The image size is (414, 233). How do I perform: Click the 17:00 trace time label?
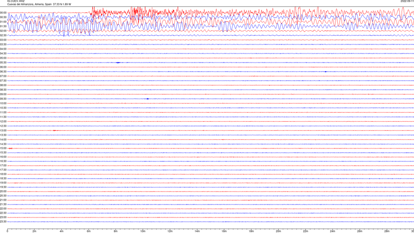pos(3,166)
